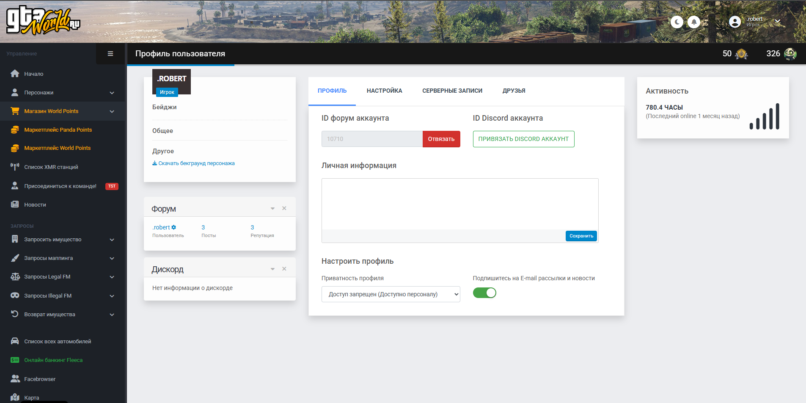Expand the Запросы Illegal FM chevron

pos(112,296)
